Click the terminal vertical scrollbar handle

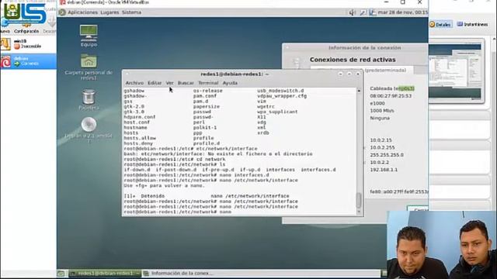click(x=359, y=200)
